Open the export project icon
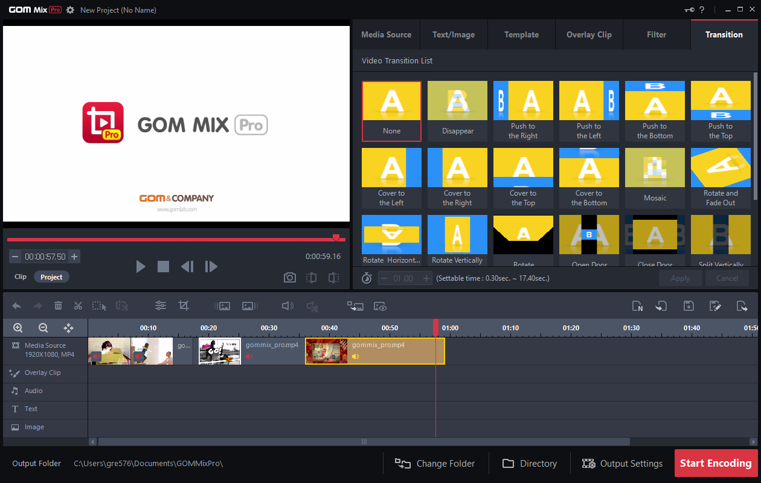761x483 pixels. 742,306
